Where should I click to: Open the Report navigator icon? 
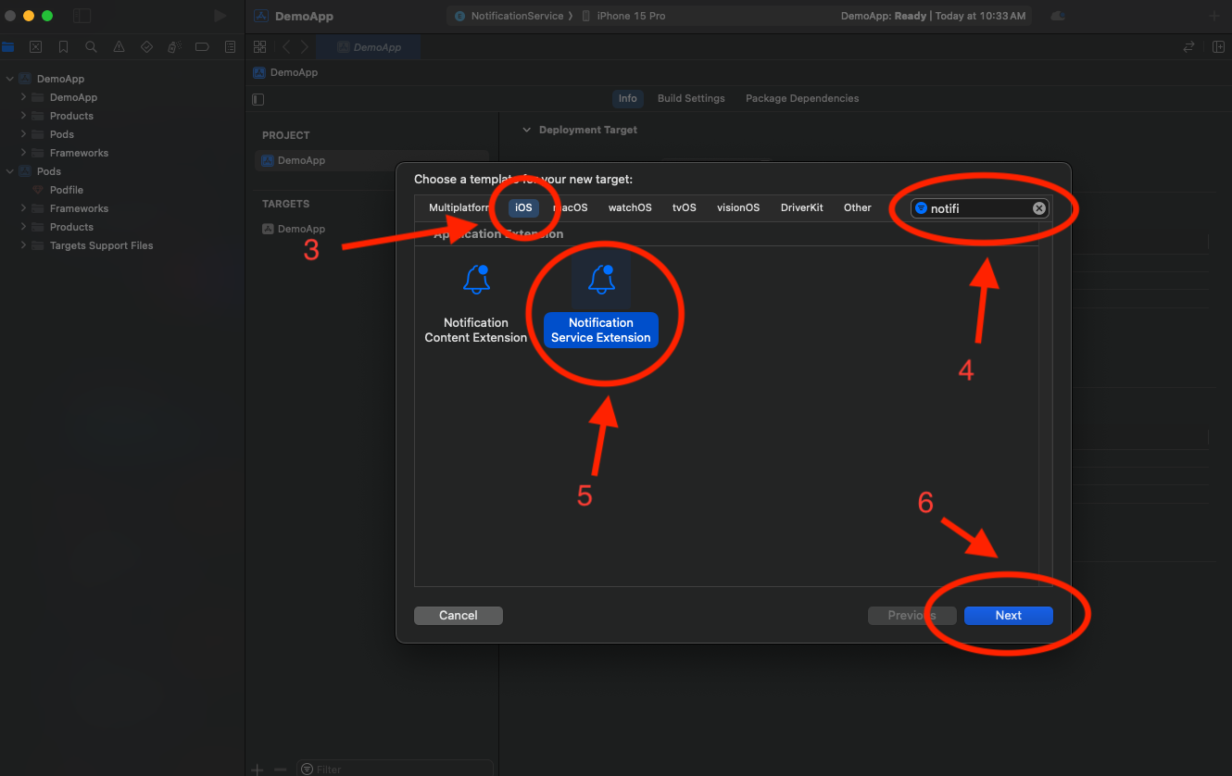[230, 47]
